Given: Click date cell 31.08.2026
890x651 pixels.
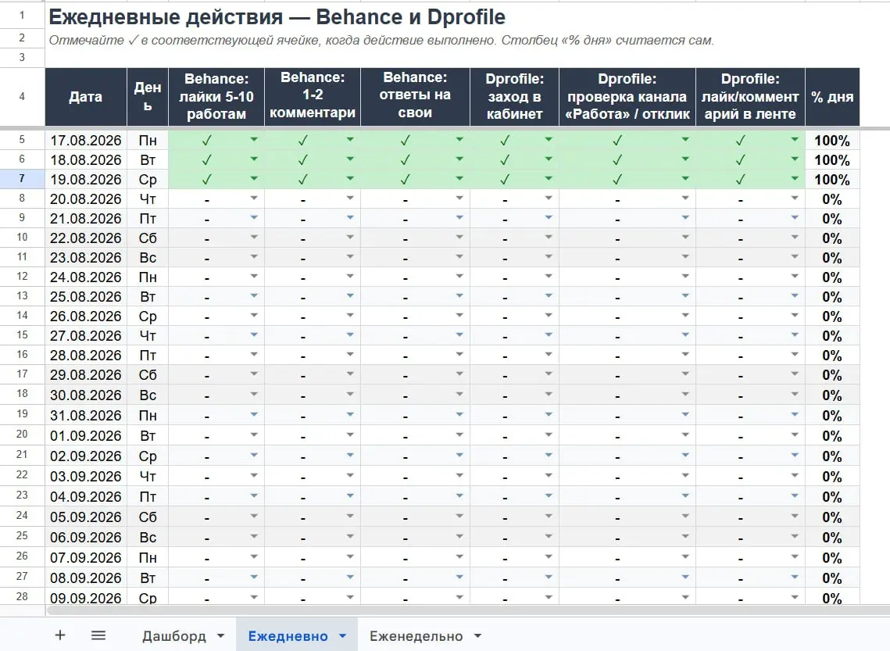Looking at the screenshot, I should pos(86,415).
